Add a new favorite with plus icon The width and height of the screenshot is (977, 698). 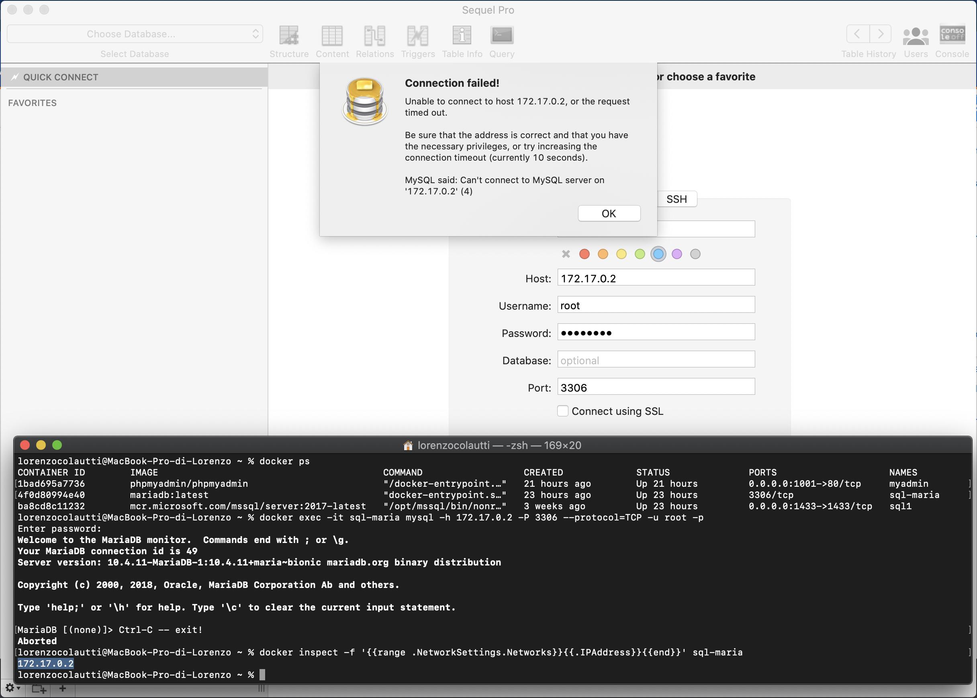point(62,688)
